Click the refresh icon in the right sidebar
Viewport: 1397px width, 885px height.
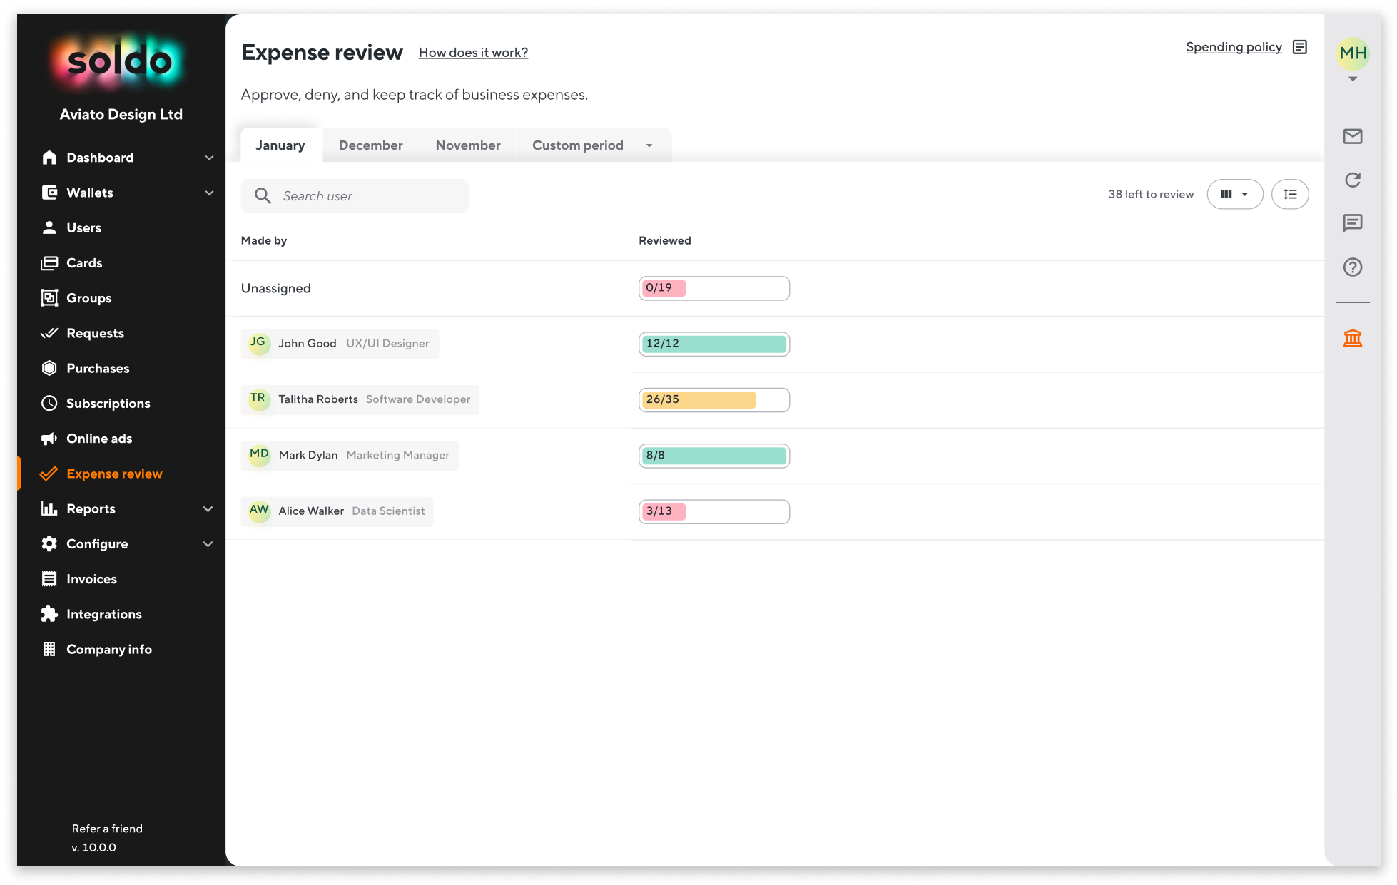(x=1353, y=180)
